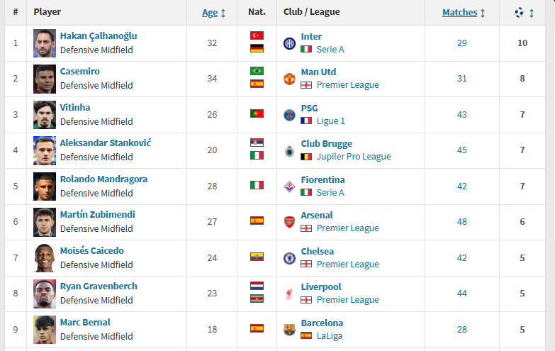This screenshot has width=555, height=351.
Task: Click Casemiro's player photo thumbnail
Action: [x=45, y=79]
